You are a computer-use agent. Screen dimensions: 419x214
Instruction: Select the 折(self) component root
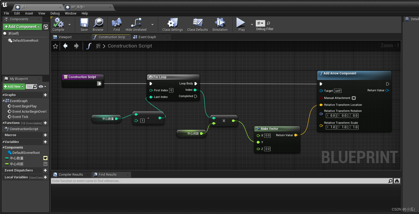(13, 34)
